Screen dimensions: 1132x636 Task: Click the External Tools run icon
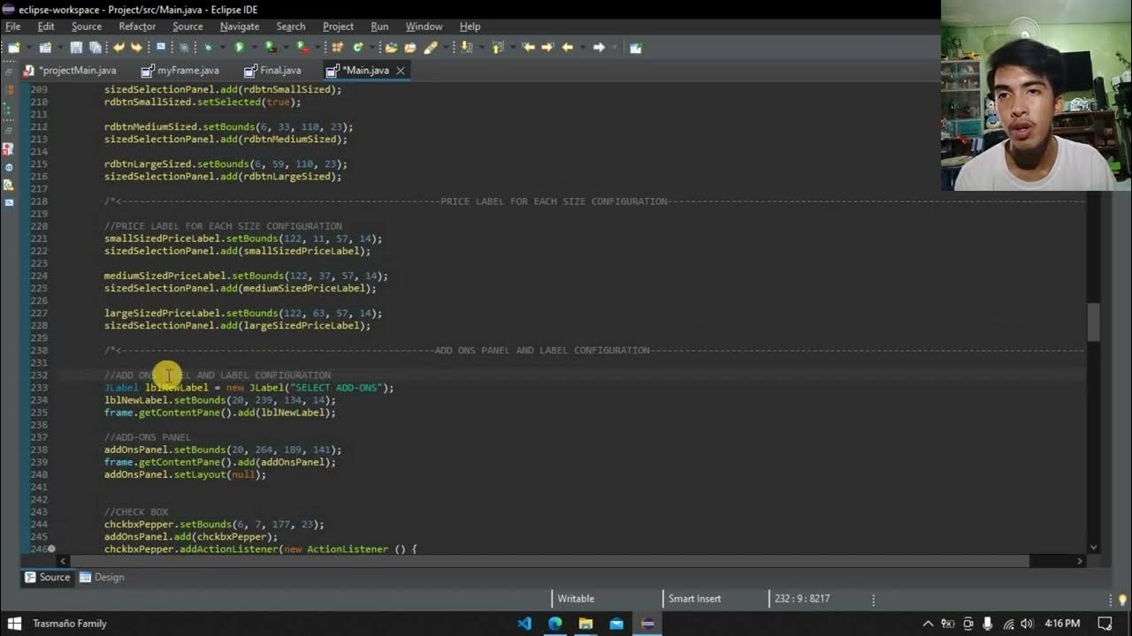pos(302,48)
